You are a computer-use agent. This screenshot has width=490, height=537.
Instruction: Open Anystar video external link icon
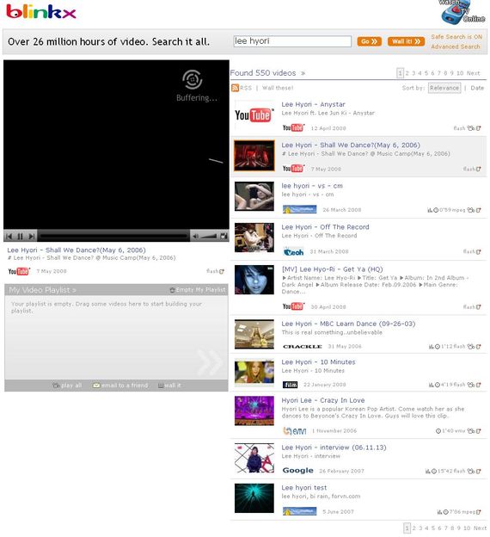(x=478, y=128)
